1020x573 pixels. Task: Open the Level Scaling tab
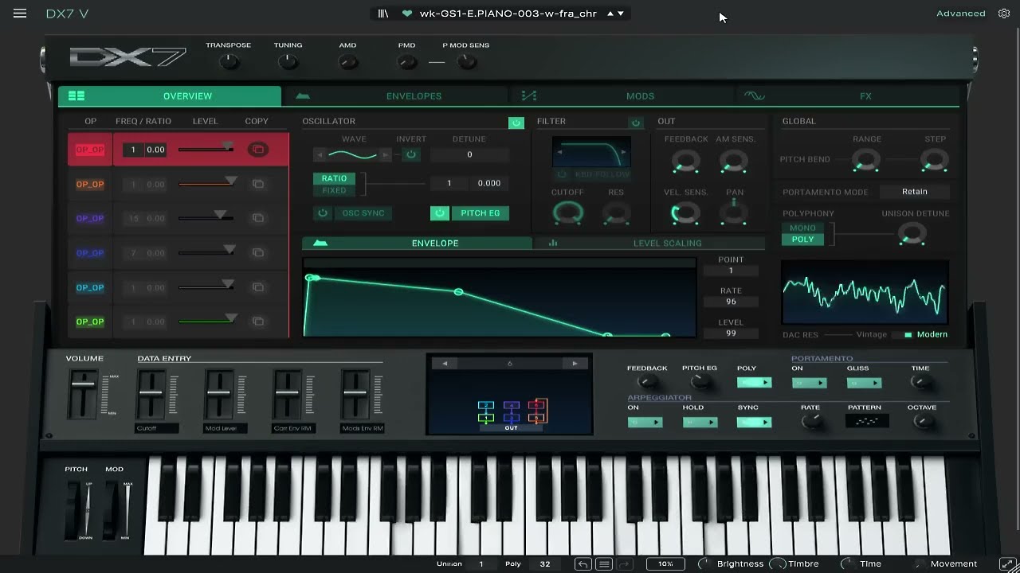coord(649,244)
